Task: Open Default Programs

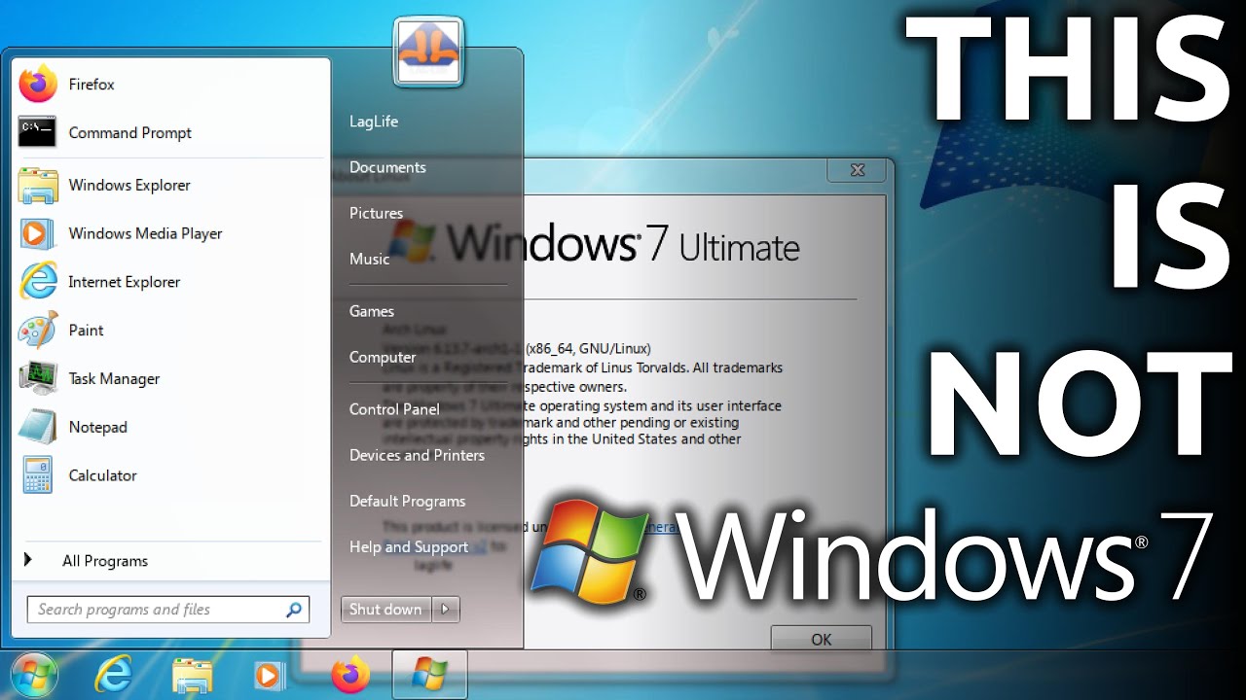Action: click(407, 501)
